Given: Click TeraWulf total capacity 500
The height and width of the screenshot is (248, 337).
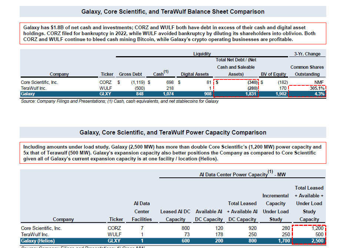Looking at the screenshot, I should click(319, 234).
